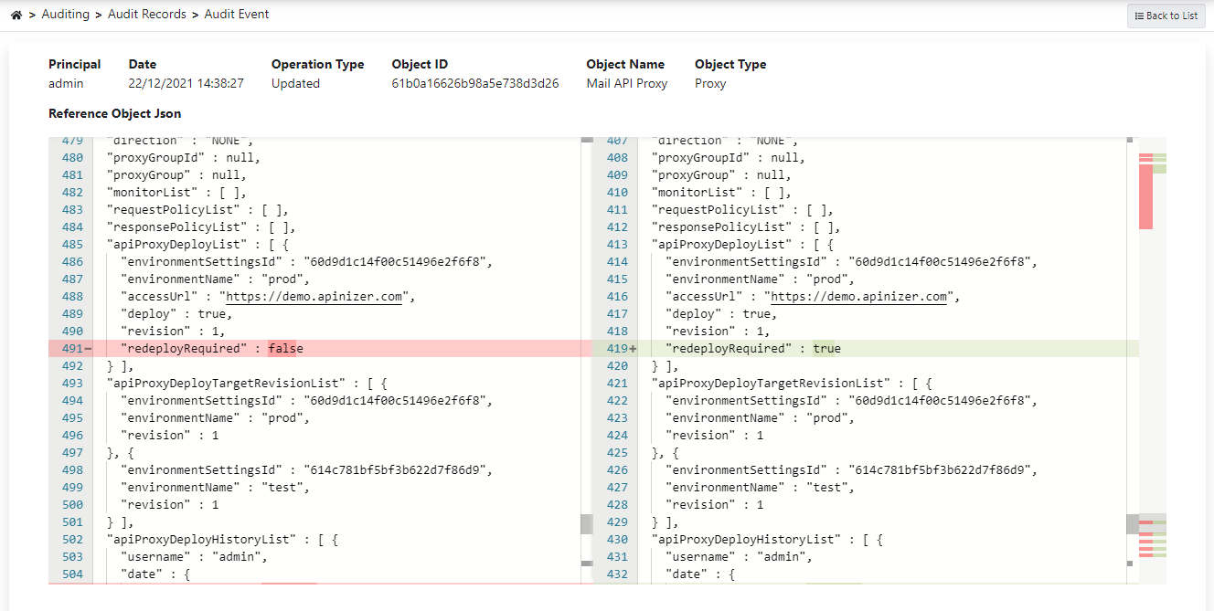Click the added-line plus marker at line 419
The height and width of the screenshot is (611, 1214).
[x=633, y=349]
